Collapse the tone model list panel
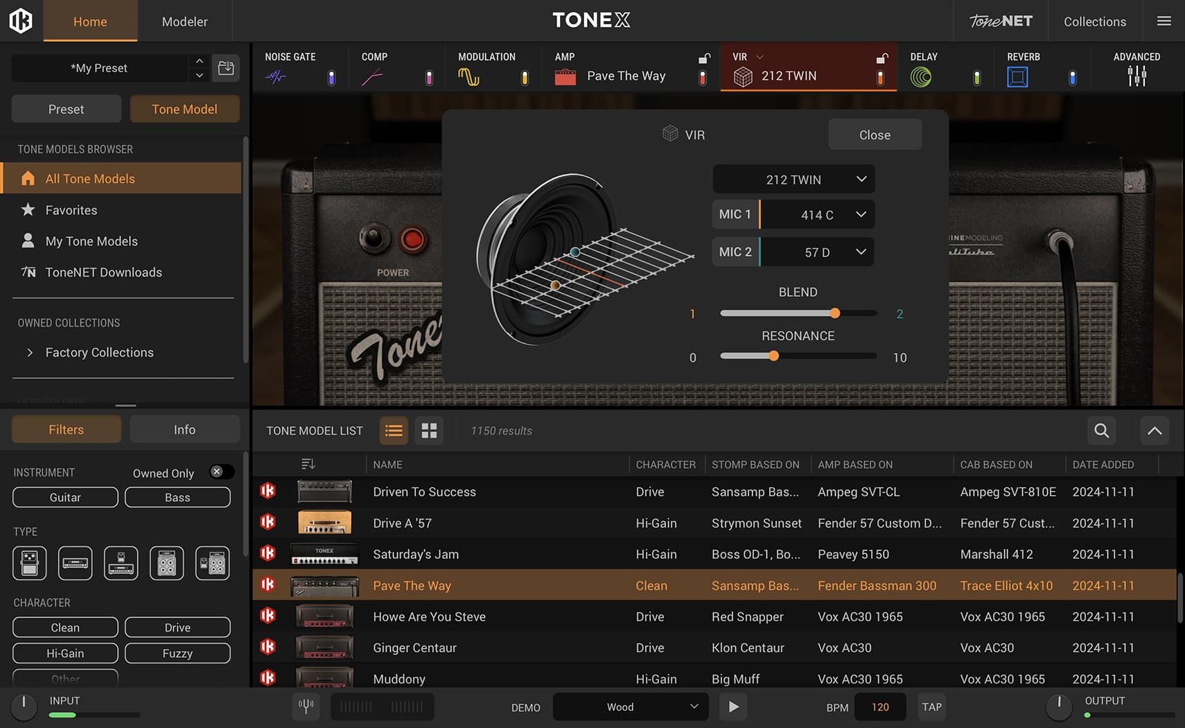Screen dimensions: 1185x728 (x=1155, y=431)
